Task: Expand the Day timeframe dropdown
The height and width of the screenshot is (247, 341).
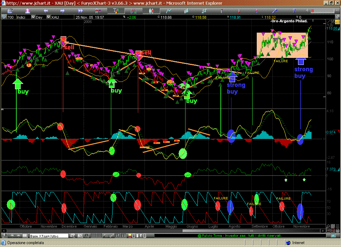Action: pyautogui.click(x=48, y=17)
